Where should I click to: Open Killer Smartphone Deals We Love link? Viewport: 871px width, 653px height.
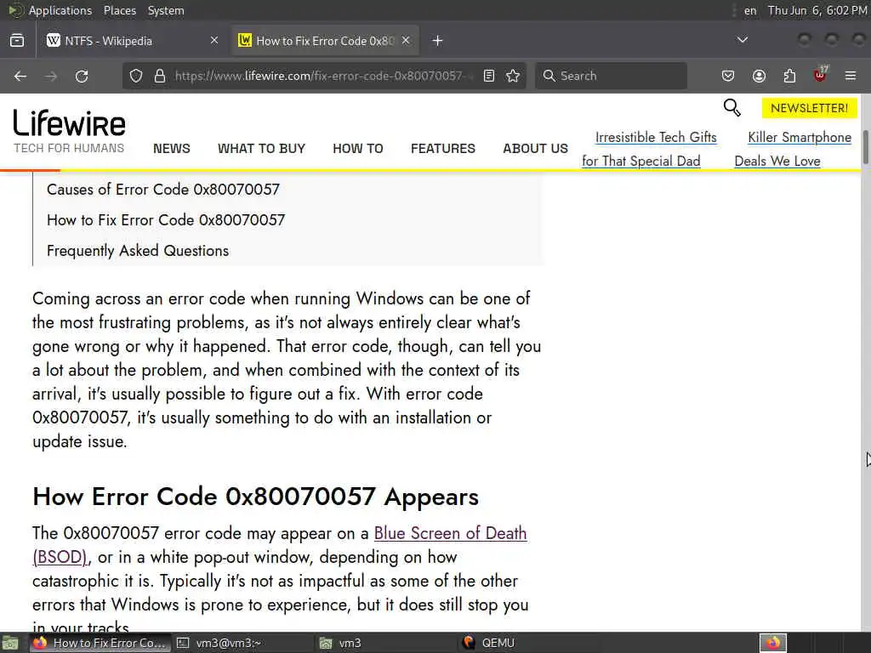(793, 149)
